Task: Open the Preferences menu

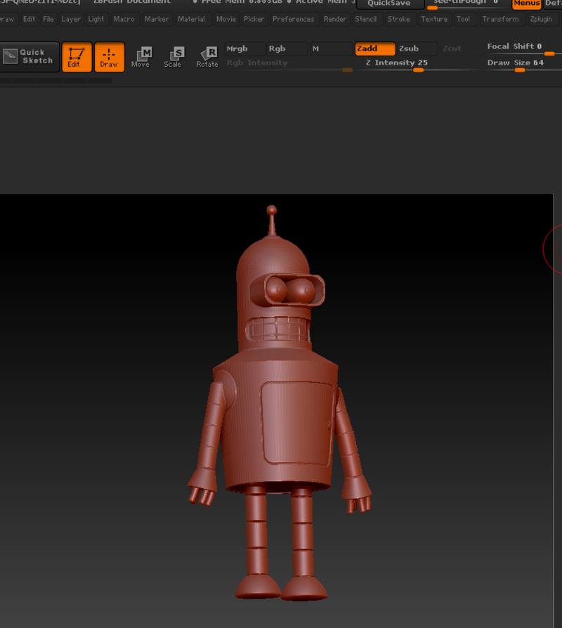Action: point(294,19)
